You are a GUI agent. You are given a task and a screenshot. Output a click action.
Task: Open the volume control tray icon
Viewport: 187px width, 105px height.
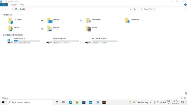165,102
